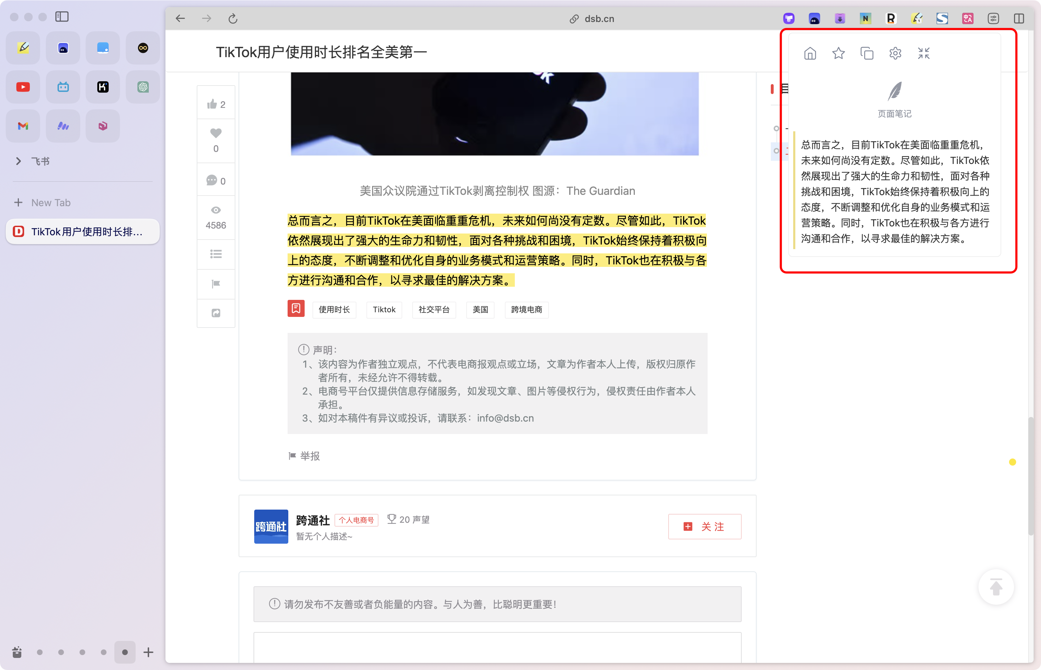Click the black R extension icon
This screenshot has height=670, width=1041.
point(891,18)
